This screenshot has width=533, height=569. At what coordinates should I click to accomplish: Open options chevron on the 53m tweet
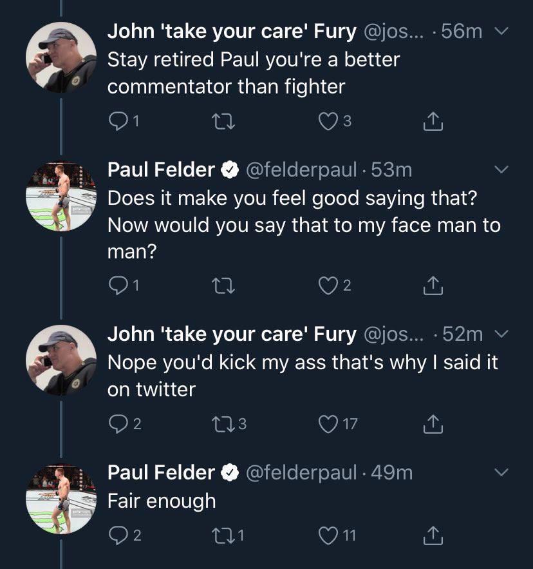(x=502, y=169)
